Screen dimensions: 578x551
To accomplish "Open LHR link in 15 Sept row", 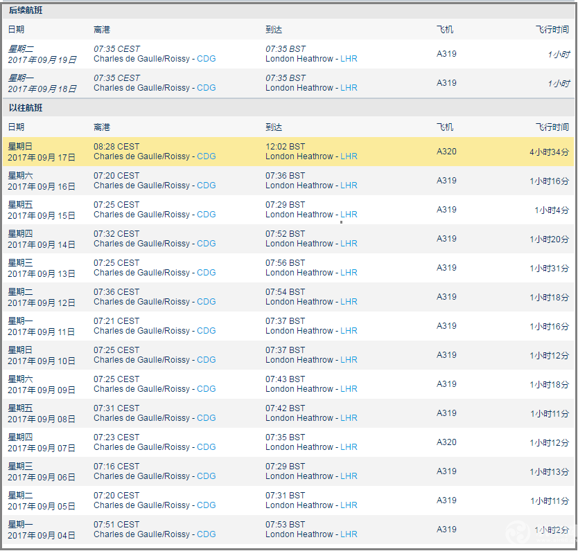I will click(x=349, y=215).
